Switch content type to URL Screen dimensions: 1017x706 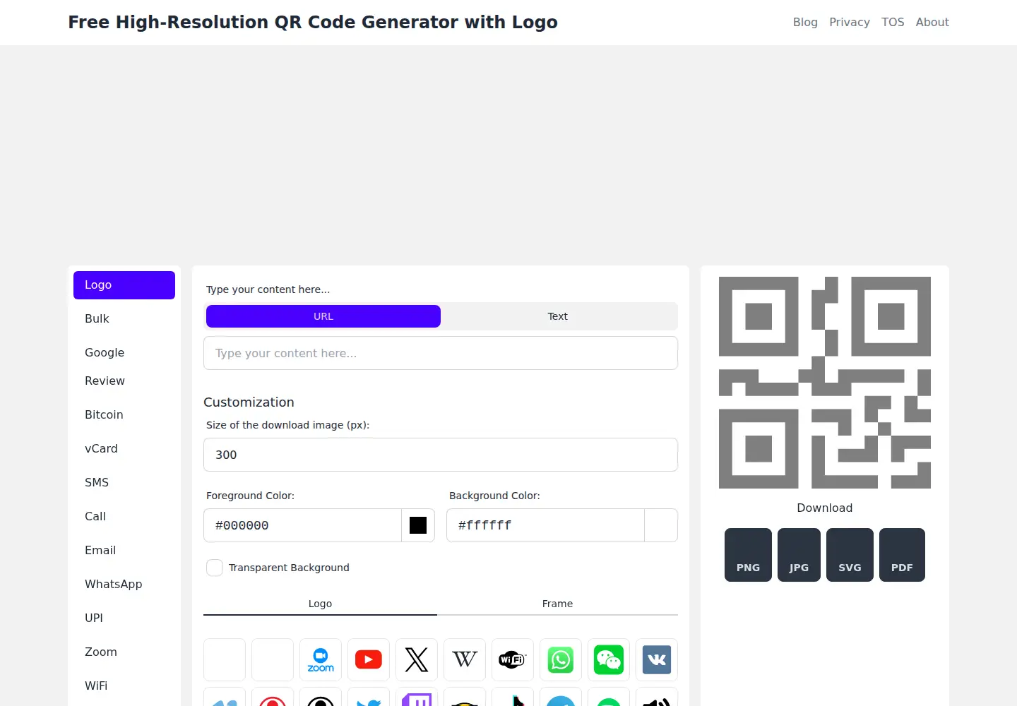point(323,316)
